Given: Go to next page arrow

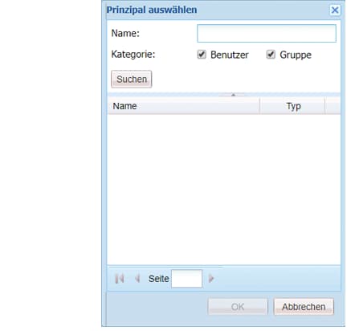Looking at the screenshot, I should [x=211, y=279].
